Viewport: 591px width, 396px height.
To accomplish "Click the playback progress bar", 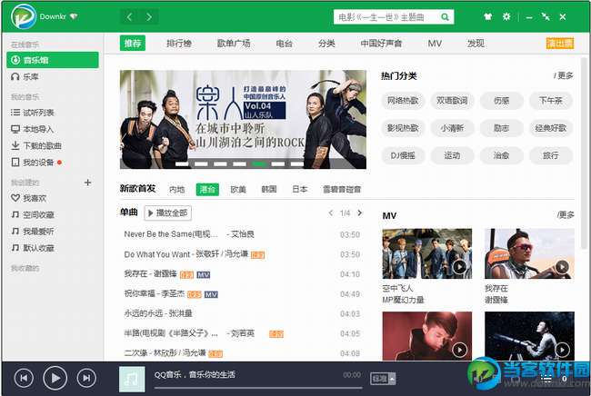I will tap(258, 387).
